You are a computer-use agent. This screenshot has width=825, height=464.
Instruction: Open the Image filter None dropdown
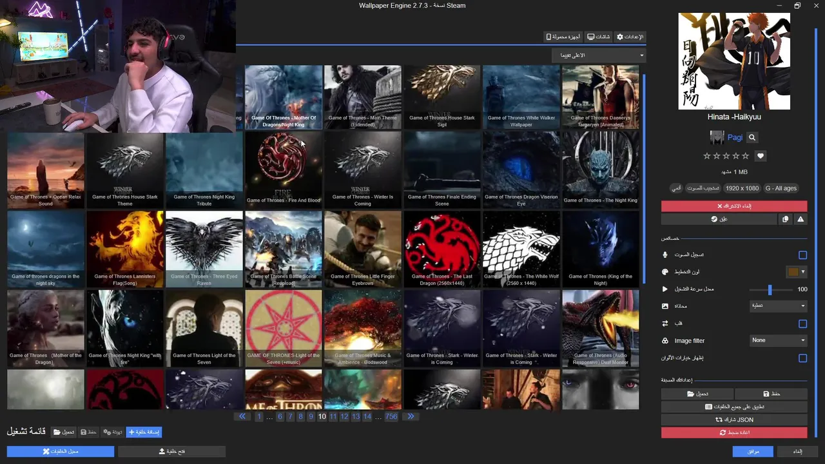click(779, 340)
